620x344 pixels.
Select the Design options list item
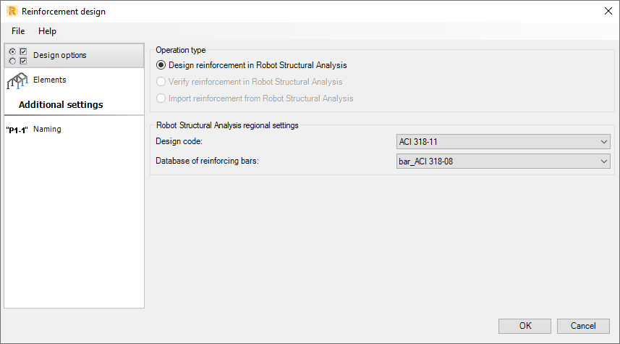click(60, 56)
